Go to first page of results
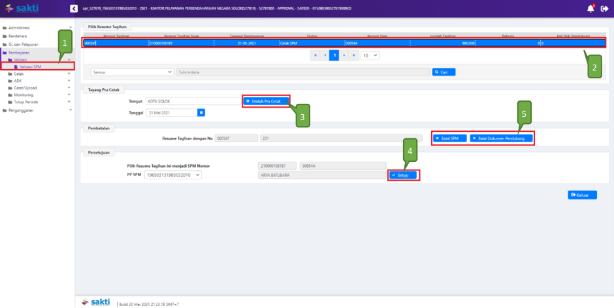The height and width of the screenshot is (308, 614). pos(315,55)
